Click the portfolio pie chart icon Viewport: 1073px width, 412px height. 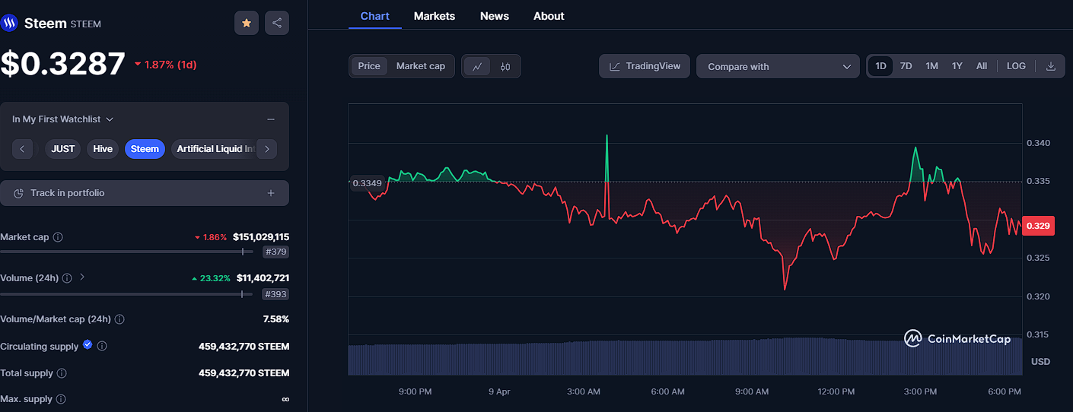pyautogui.click(x=19, y=193)
